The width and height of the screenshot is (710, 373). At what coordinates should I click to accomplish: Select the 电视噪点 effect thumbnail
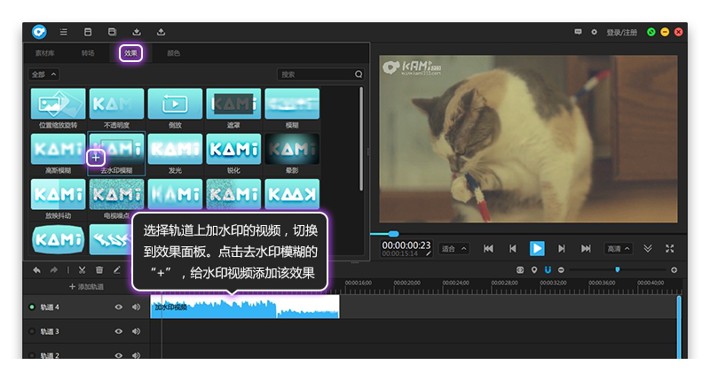116,194
